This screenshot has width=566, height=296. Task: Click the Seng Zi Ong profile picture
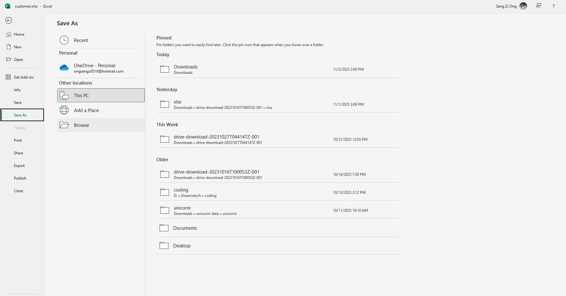click(x=523, y=6)
